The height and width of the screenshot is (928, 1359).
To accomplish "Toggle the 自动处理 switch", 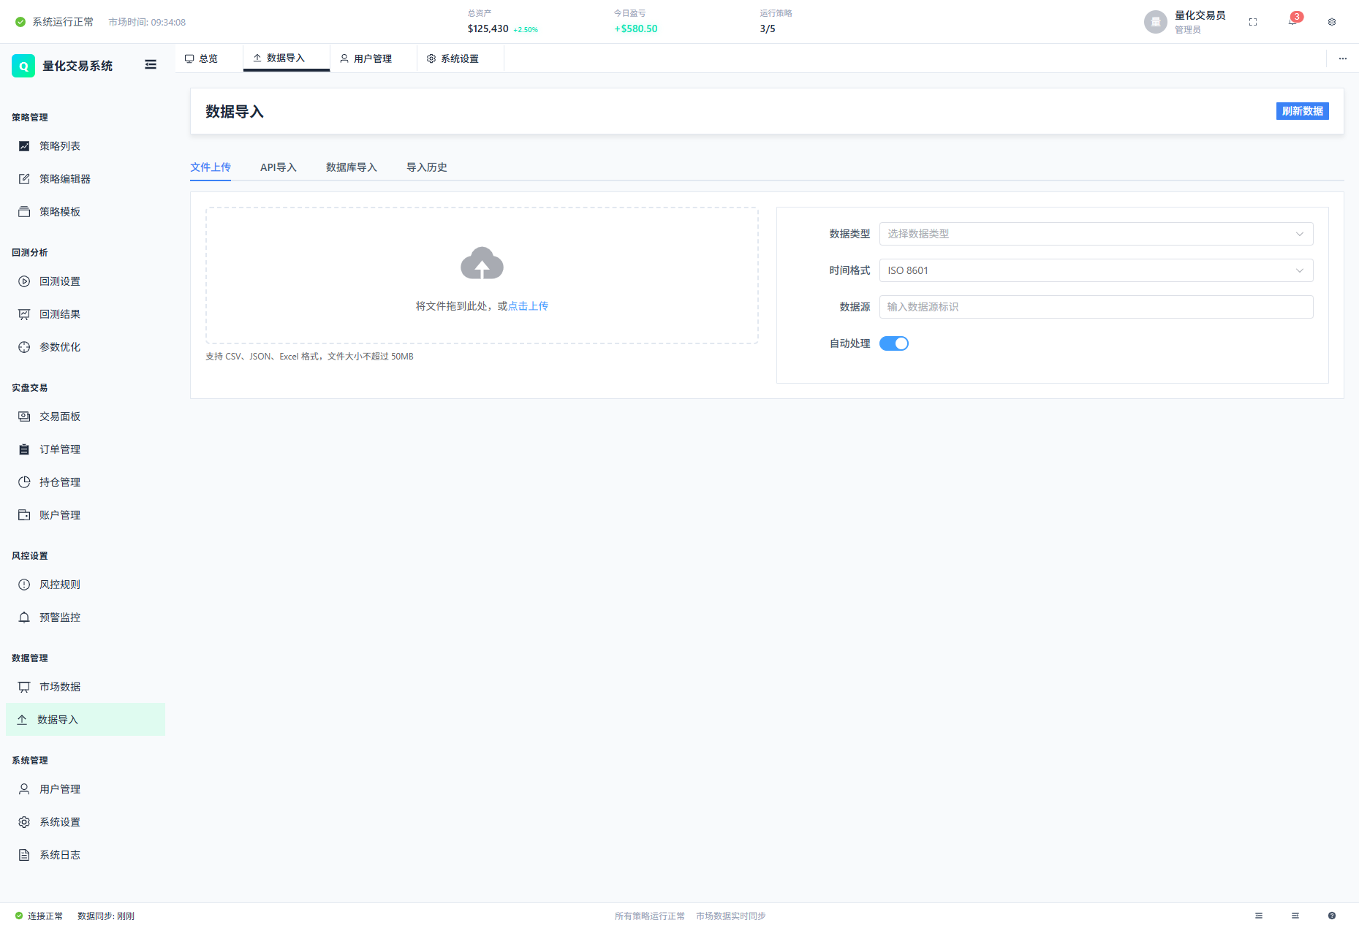I will 894,343.
